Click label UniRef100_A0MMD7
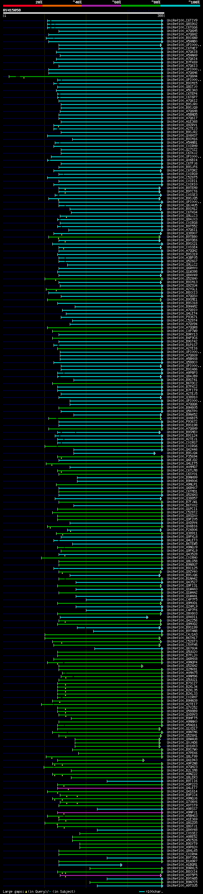Viewport: 203px width, 894px height. [x=182, y=467]
